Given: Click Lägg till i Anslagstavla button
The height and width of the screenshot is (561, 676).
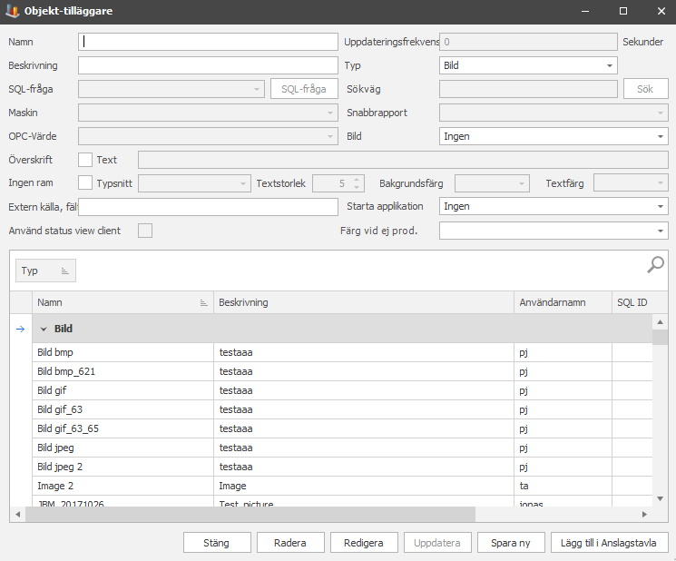Looking at the screenshot, I should tap(610, 543).
